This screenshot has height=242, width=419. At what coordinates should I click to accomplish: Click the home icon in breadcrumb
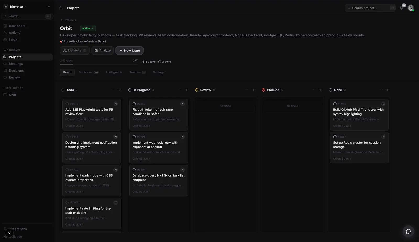click(x=60, y=8)
